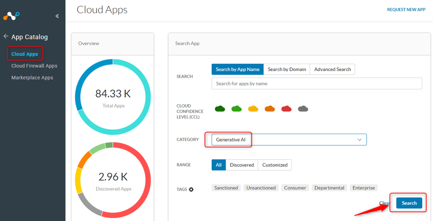The height and width of the screenshot is (221, 433).
Task: Open the Category dropdown showing Generative AI
Action: click(x=289, y=140)
